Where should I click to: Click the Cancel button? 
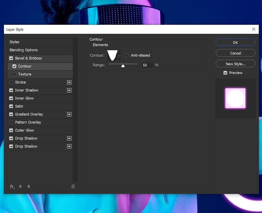[x=235, y=53]
